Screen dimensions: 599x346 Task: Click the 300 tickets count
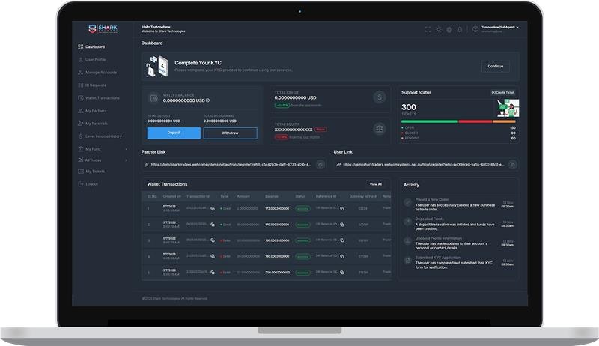pos(409,107)
